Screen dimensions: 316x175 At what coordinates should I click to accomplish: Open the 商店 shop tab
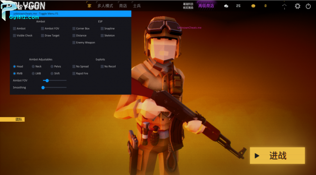click(x=123, y=6)
